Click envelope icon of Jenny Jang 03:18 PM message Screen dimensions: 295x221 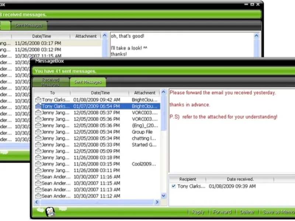[38, 158]
